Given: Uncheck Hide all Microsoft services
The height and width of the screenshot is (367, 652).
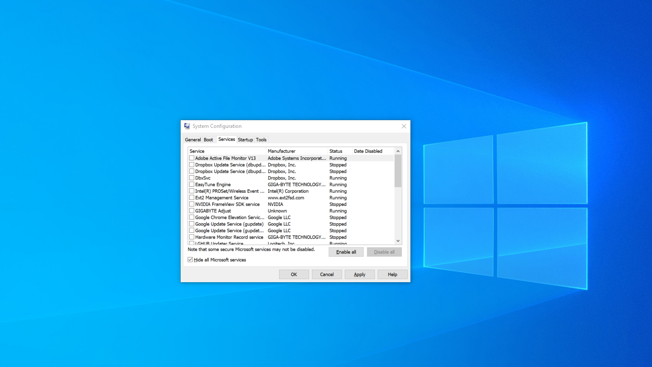Looking at the screenshot, I should pos(190,259).
